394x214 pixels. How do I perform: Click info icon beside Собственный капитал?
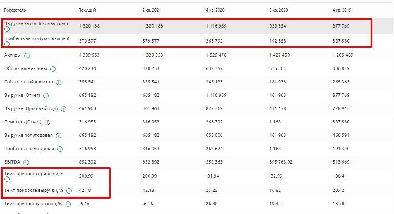coord(58,82)
